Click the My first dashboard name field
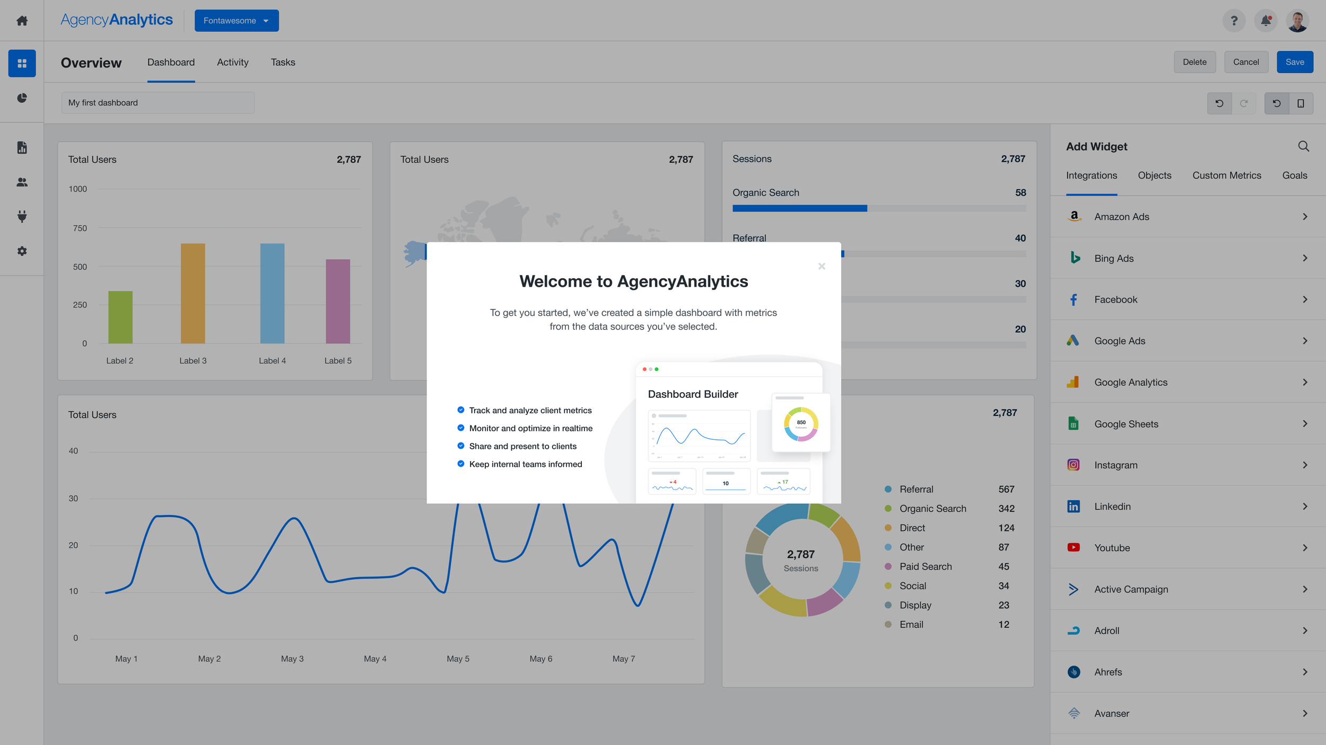 (x=158, y=103)
